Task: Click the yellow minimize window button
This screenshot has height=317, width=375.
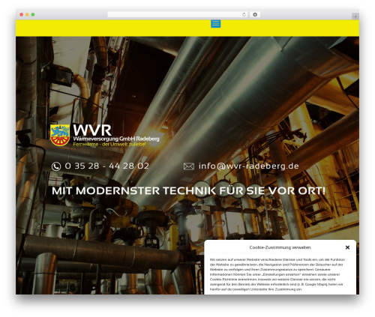Action: click(x=27, y=15)
